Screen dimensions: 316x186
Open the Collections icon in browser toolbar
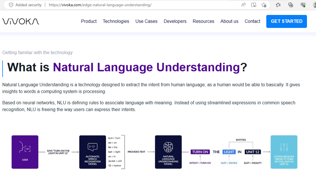click(291, 5)
